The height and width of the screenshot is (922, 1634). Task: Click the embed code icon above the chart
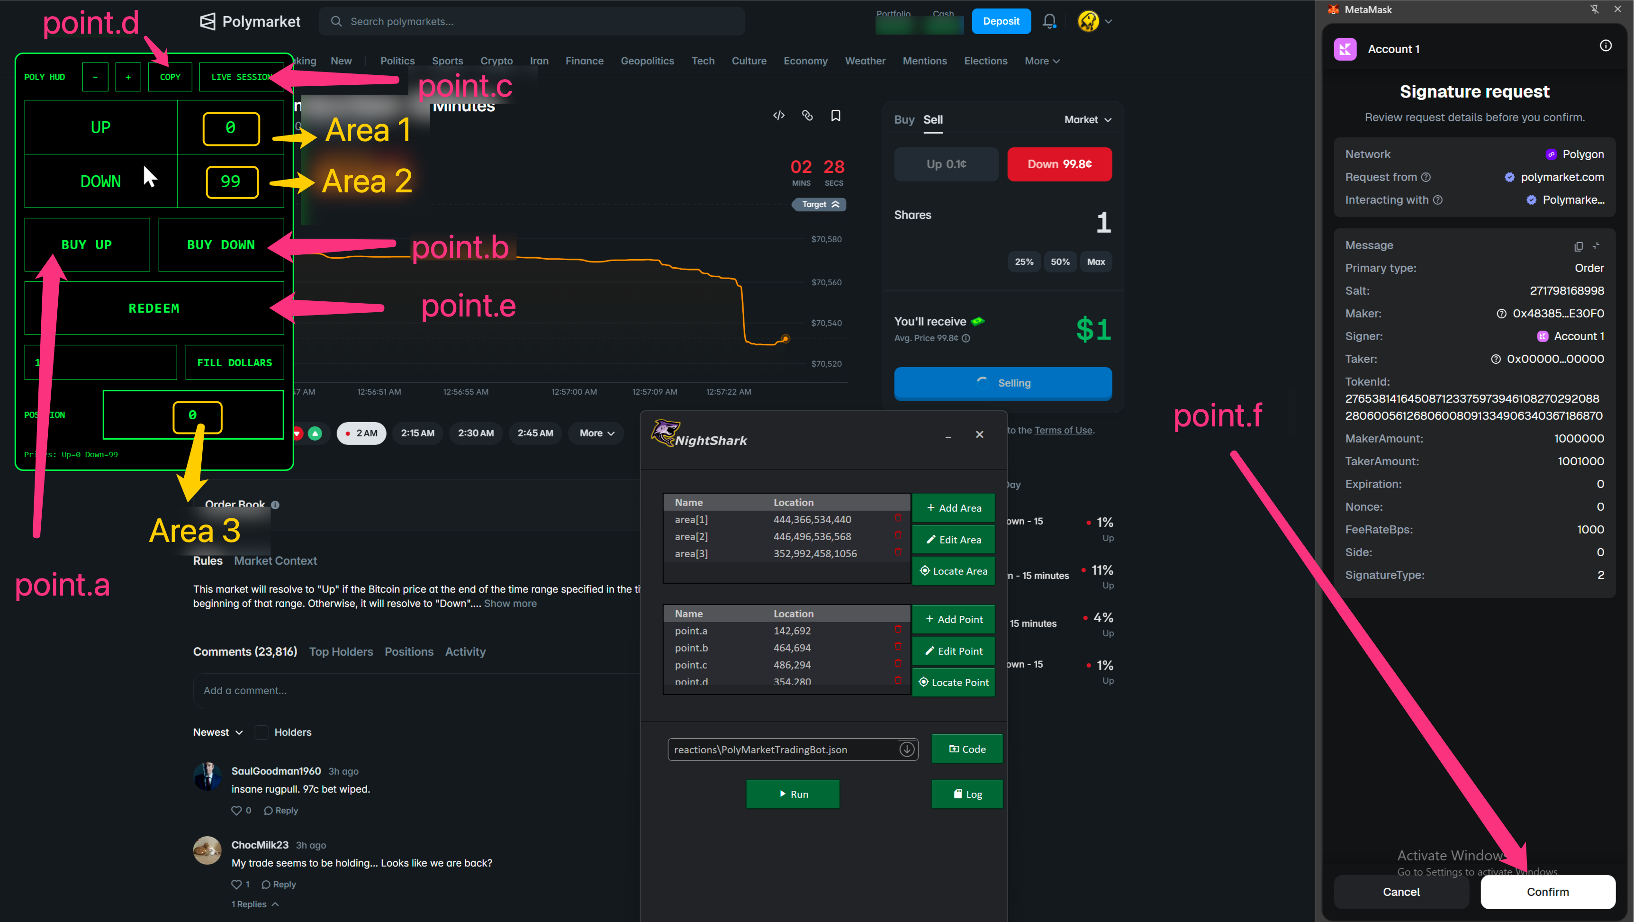[779, 116]
